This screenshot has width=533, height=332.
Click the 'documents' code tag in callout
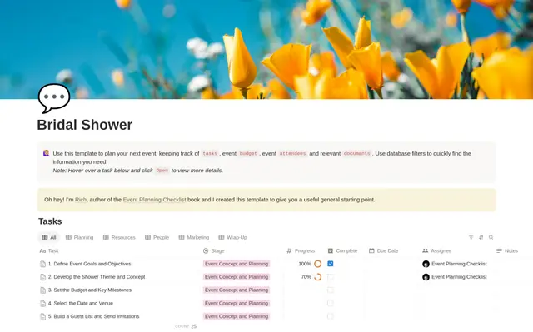pos(356,153)
